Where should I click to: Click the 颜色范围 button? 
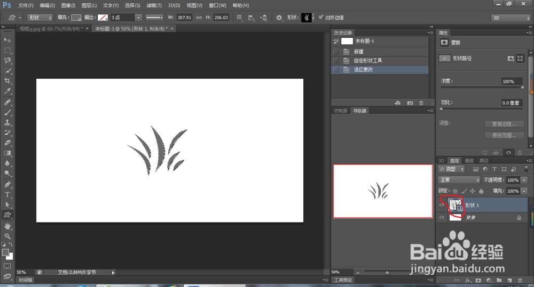pos(504,135)
